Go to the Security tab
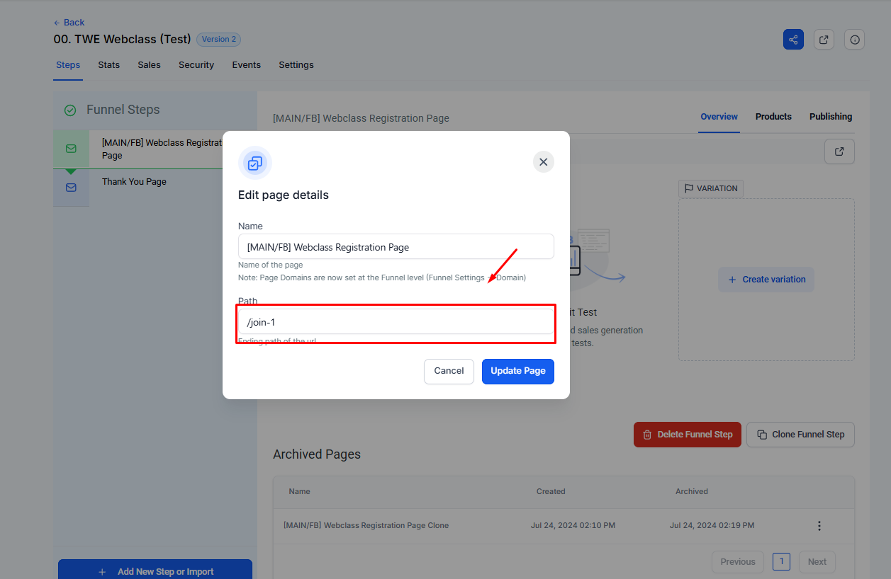This screenshot has width=891, height=579. (196, 65)
